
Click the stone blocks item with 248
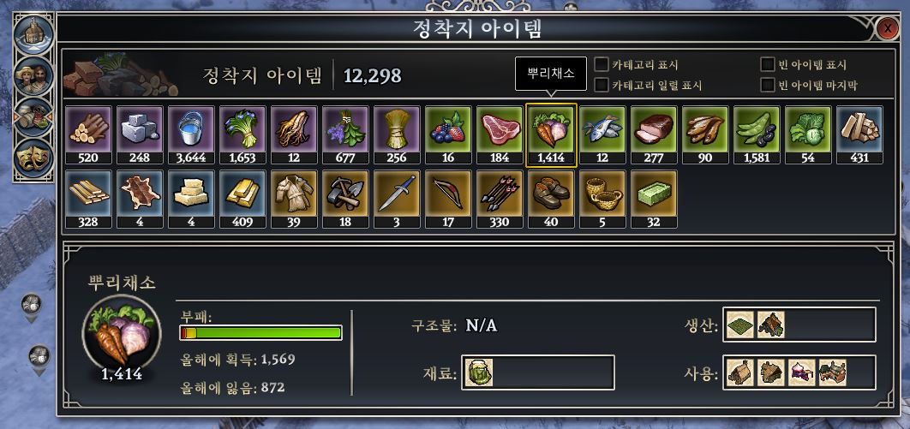140,134
